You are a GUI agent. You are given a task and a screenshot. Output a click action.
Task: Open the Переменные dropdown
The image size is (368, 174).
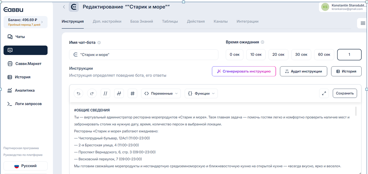(161, 93)
